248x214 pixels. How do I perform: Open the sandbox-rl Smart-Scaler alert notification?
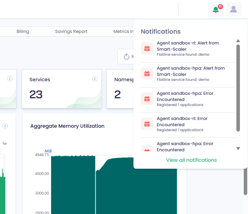pos(188,49)
